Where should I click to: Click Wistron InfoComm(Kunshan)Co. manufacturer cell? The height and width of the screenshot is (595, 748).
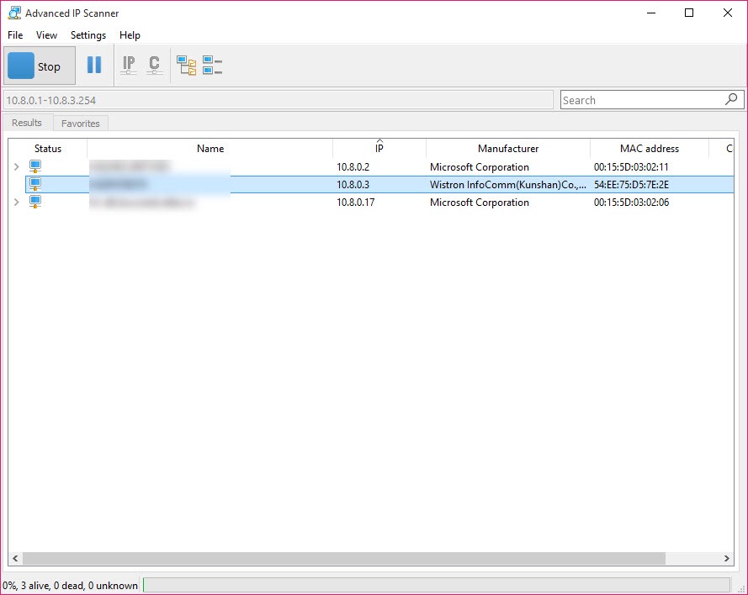(x=508, y=184)
